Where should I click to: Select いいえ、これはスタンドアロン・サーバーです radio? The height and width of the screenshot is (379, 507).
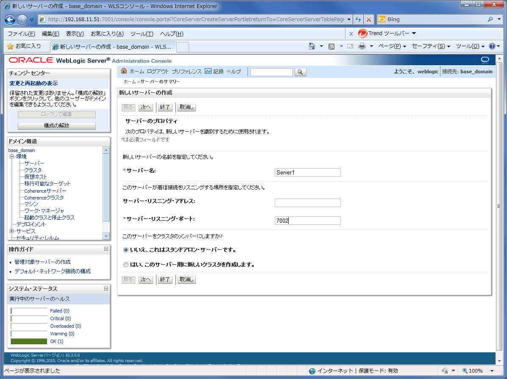[x=126, y=250]
